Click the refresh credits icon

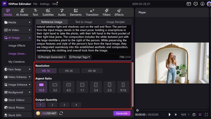tap(61, 113)
